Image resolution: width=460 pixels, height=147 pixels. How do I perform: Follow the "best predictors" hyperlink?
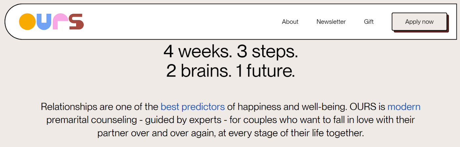[193, 107]
